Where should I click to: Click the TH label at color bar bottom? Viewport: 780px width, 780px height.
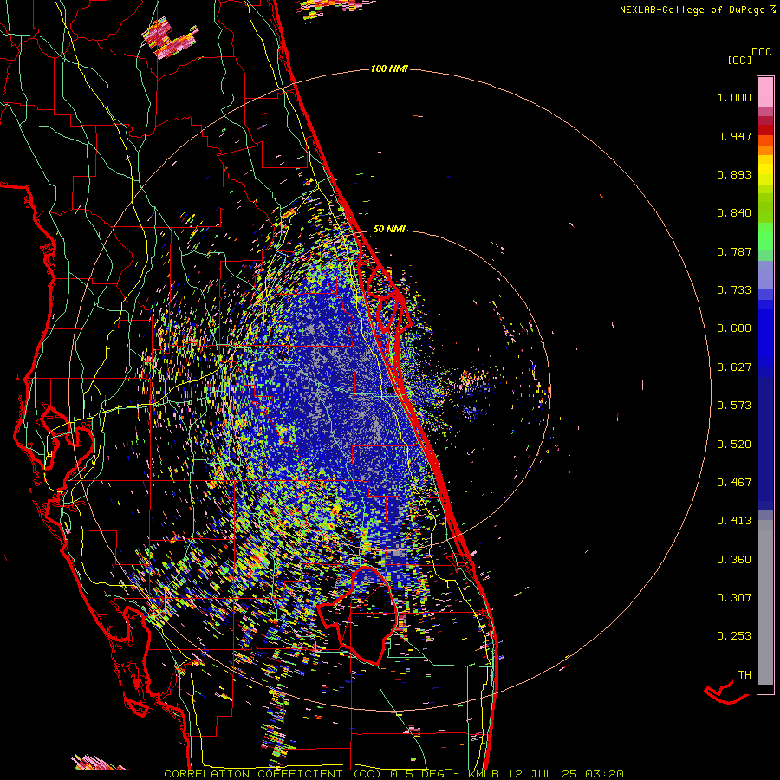point(744,675)
